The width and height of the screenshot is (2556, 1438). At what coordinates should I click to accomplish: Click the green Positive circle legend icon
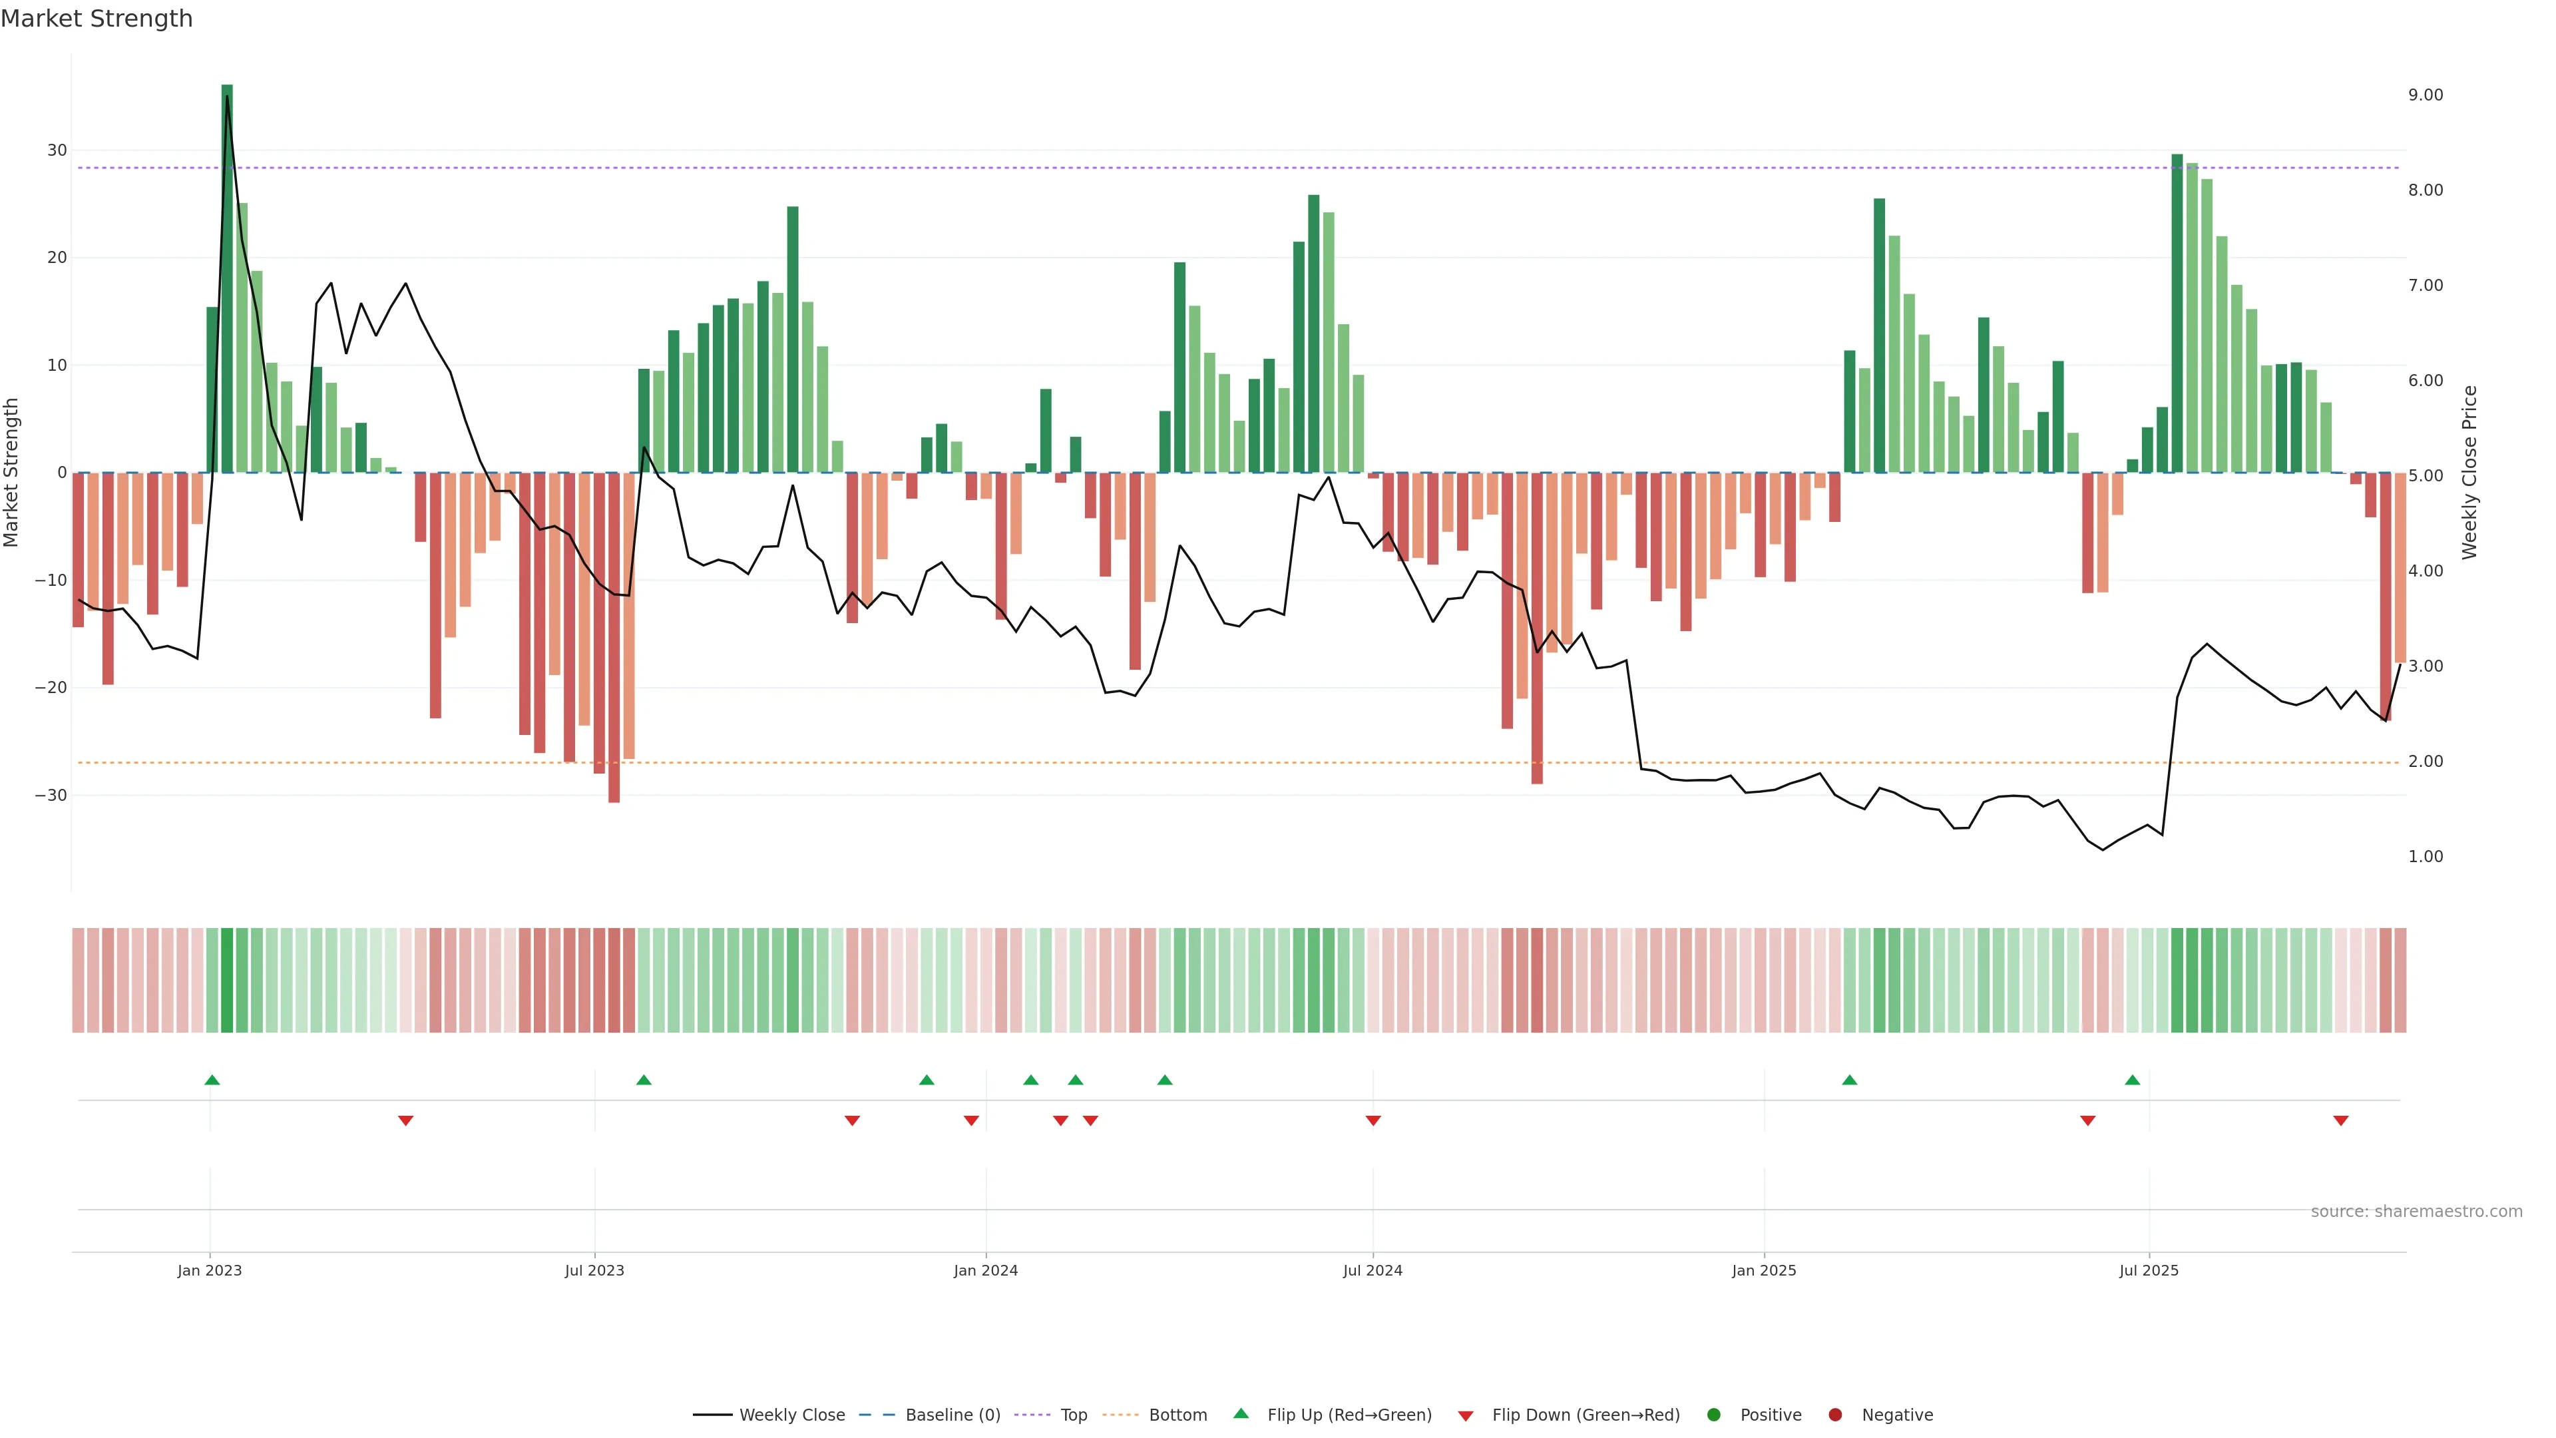point(1713,1415)
